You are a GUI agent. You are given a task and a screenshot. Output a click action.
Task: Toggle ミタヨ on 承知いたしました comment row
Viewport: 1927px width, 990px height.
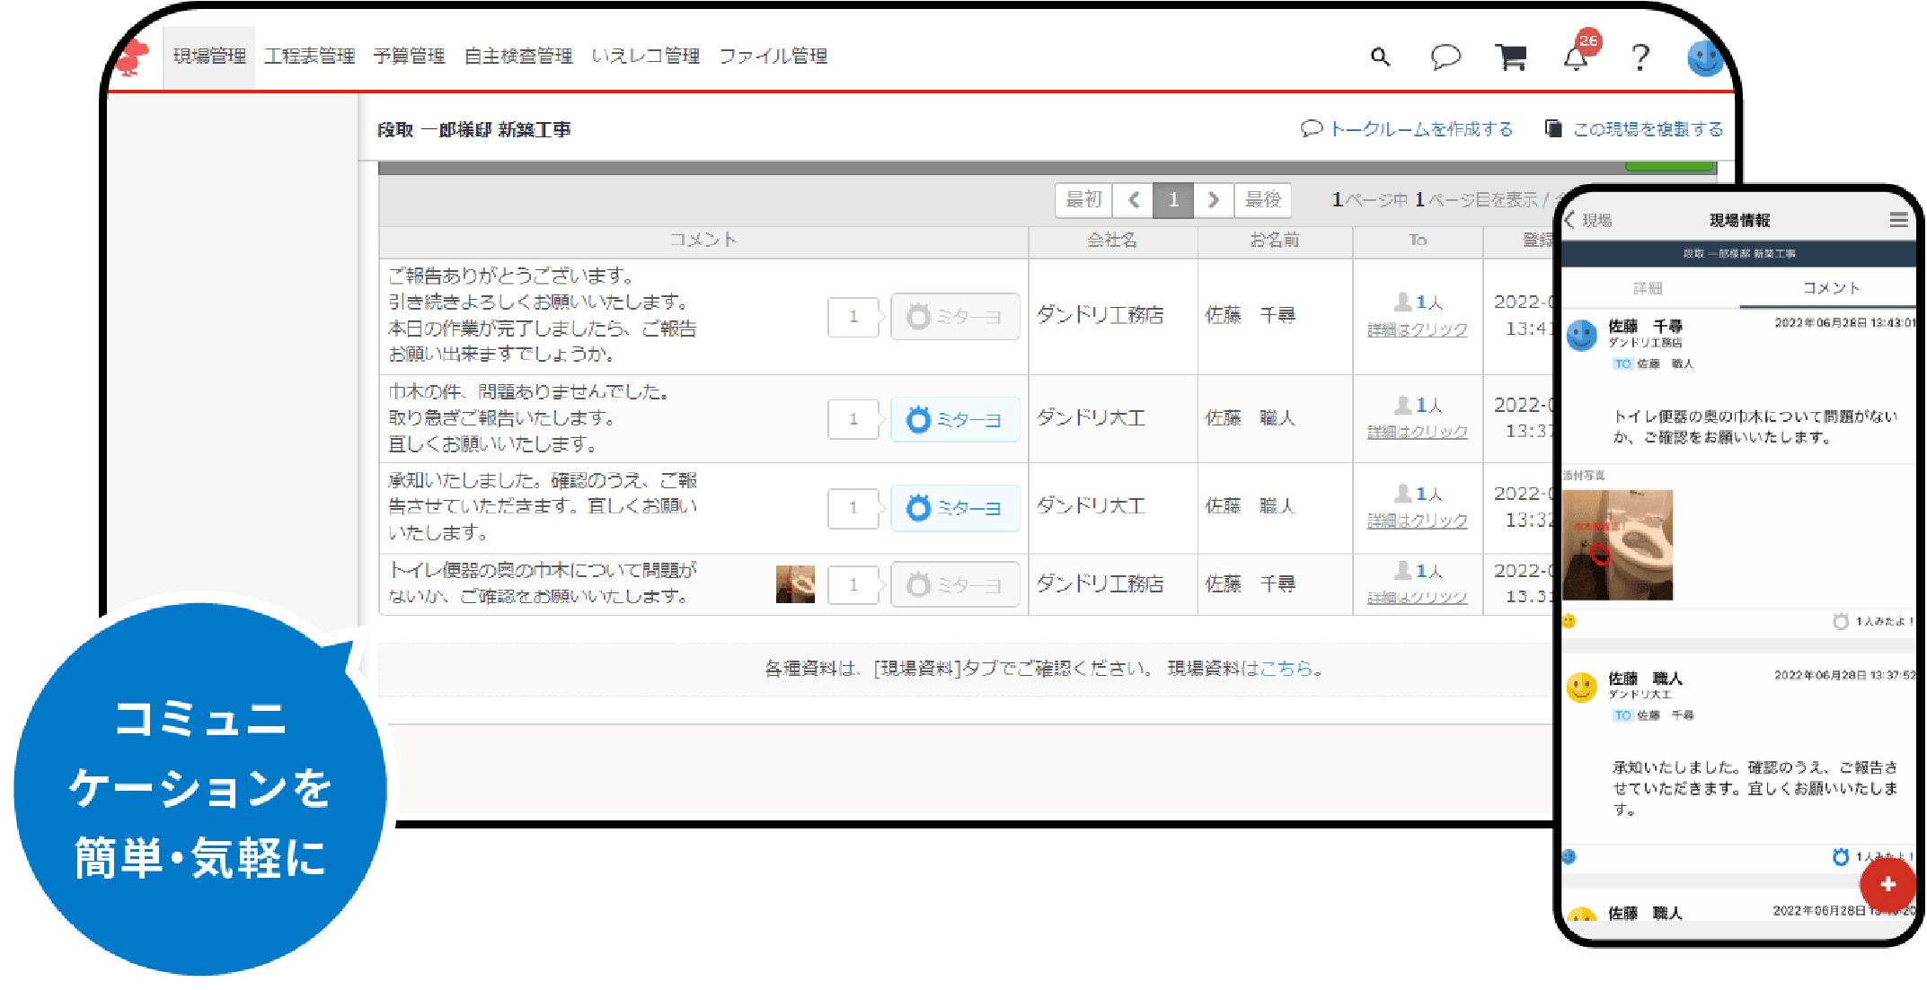pos(954,508)
